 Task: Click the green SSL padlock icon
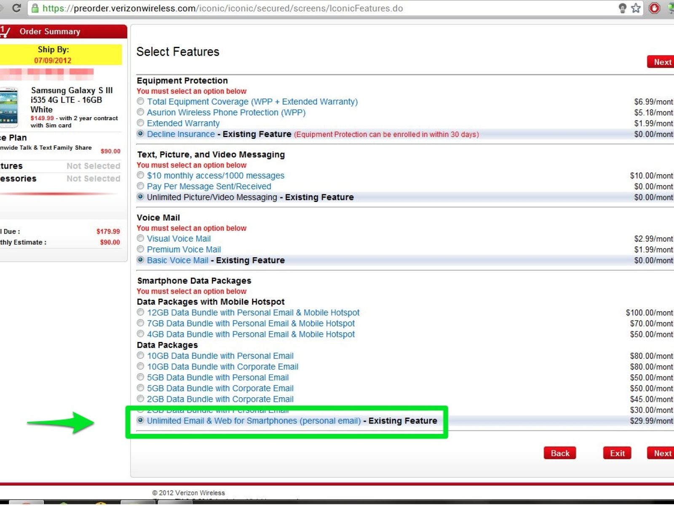(35, 8)
